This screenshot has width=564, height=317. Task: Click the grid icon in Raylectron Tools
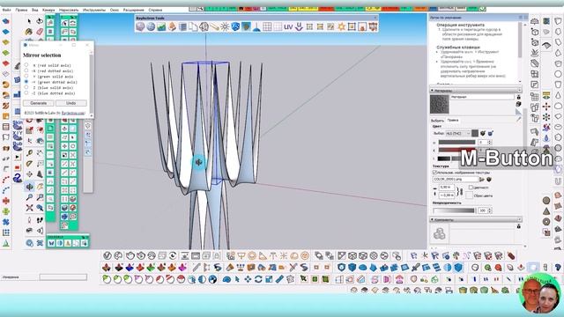(267, 26)
